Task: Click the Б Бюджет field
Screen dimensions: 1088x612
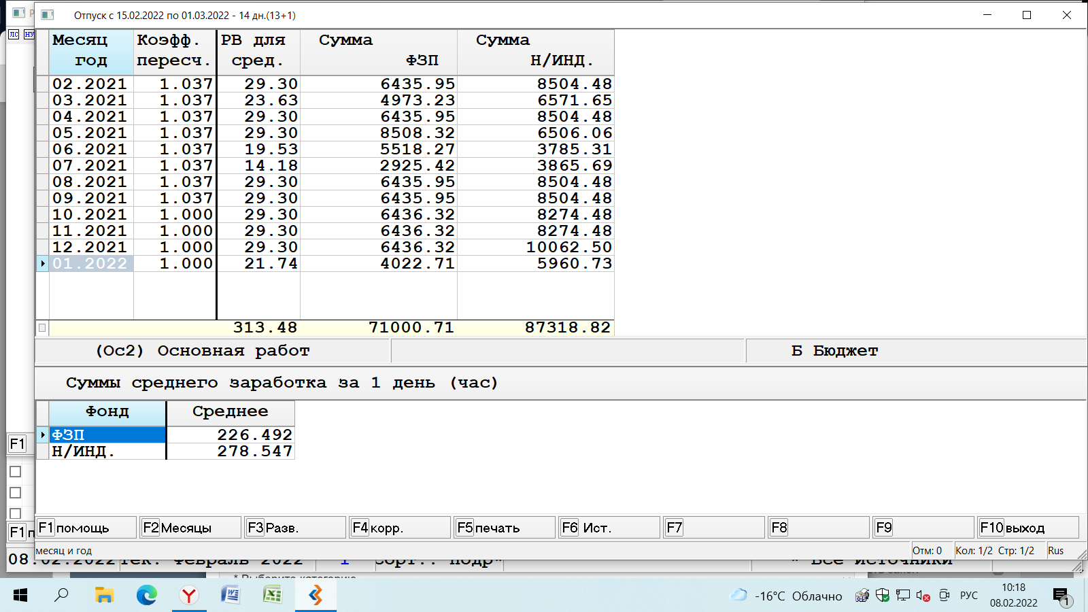Action: (916, 351)
